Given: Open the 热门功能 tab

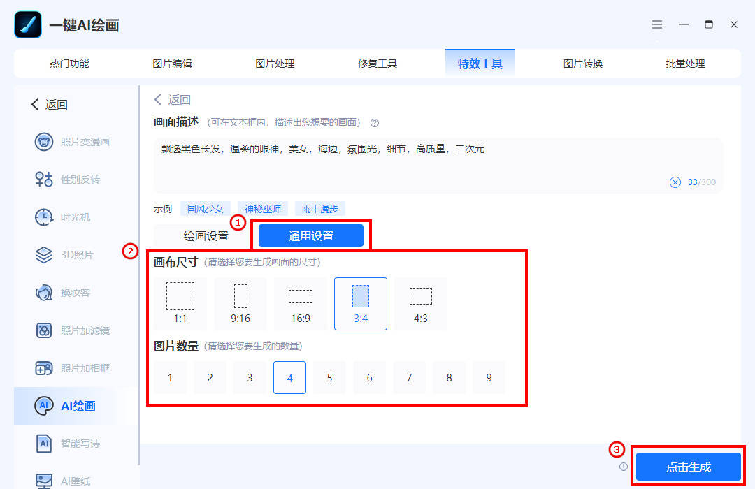Looking at the screenshot, I should click(x=69, y=64).
